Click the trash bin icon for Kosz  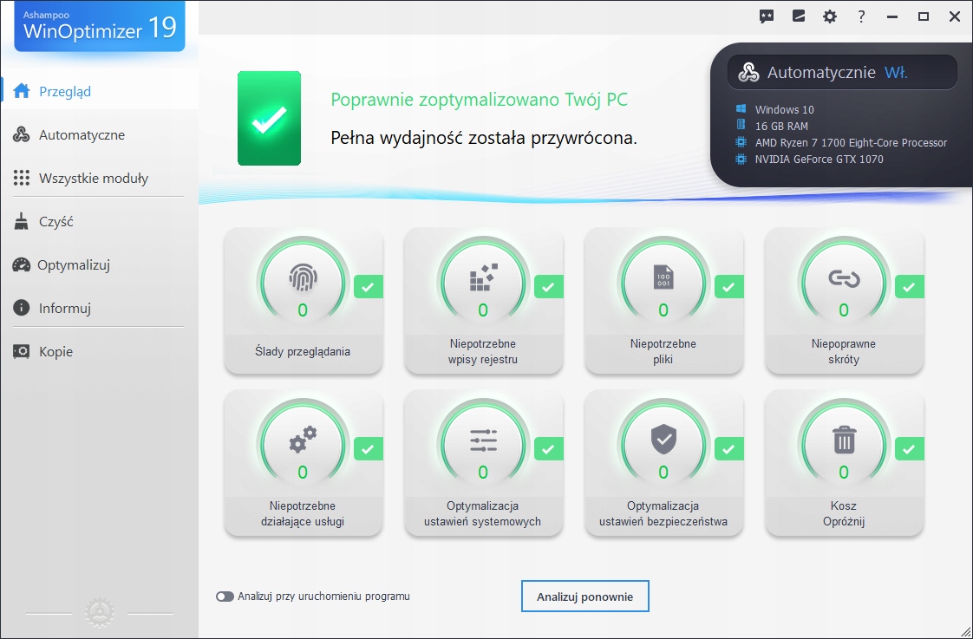tap(844, 440)
